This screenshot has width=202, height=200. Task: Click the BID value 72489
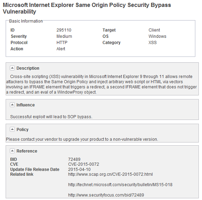point(74,159)
